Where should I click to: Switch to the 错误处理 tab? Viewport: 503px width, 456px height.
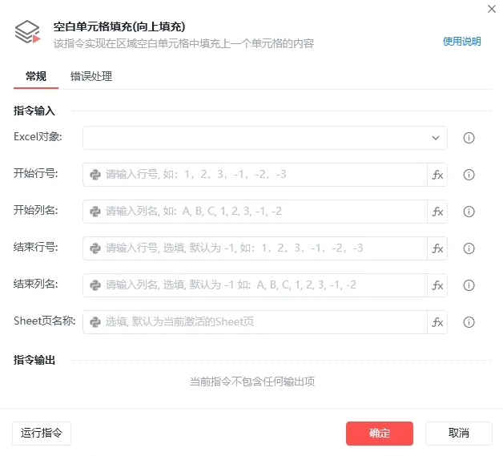(x=91, y=77)
